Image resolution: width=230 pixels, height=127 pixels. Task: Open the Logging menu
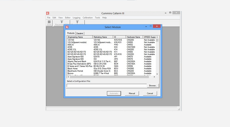[76, 18]
